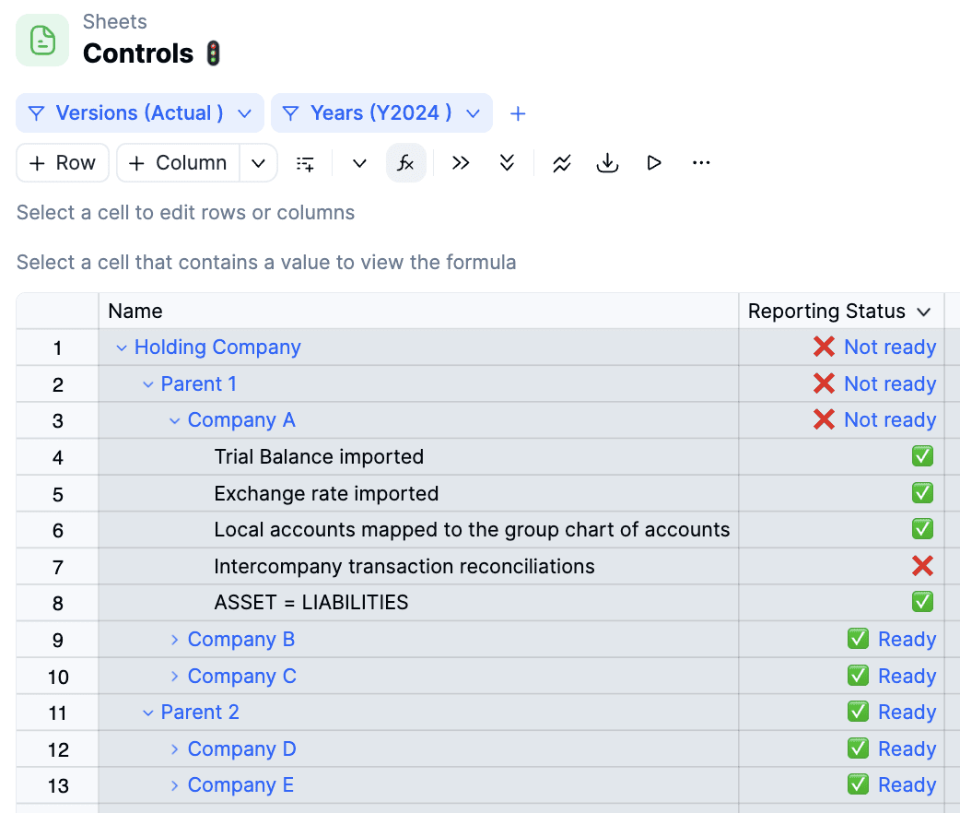Click the expand right double-chevron icon
Image resolution: width=960 pixels, height=813 pixels.
point(461,163)
